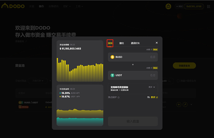
Task: Open the BSC network selector
Action: (x=180, y=7)
